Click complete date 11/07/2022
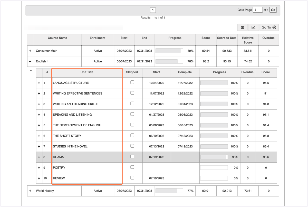Image resolution: width=308 pixels, height=207 pixels. click(x=185, y=83)
